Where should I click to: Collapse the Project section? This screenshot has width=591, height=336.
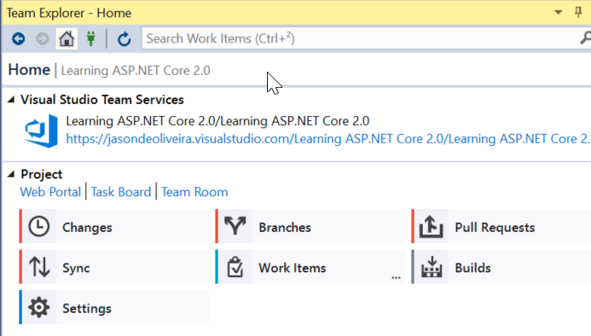[x=11, y=174]
